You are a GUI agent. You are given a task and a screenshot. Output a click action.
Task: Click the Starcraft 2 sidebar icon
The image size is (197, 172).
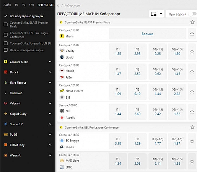pyautogui.click(x=6, y=124)
